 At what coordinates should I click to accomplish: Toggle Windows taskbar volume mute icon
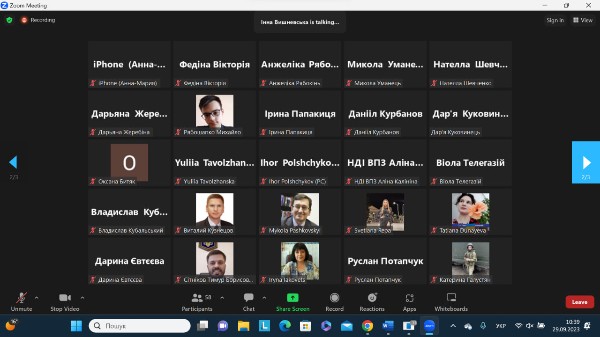tap(530, 326)
